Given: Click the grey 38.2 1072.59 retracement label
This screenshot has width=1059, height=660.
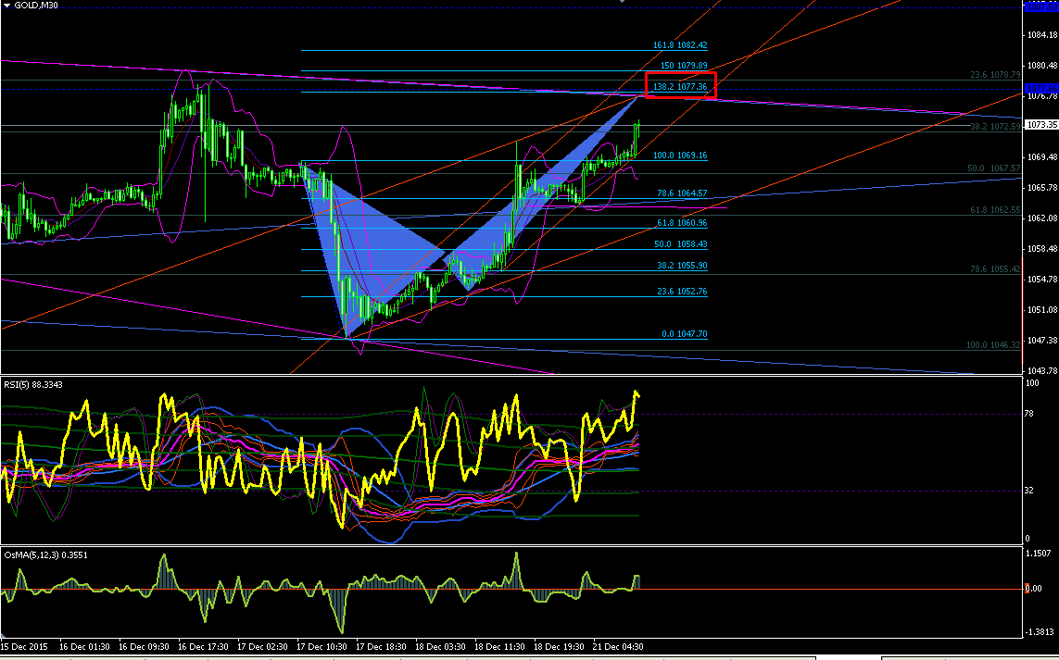Looking at the screenshot, I should point(995,126).
